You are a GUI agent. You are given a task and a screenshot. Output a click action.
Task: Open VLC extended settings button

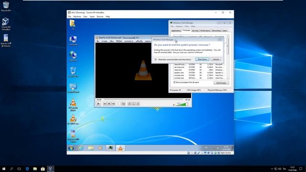point(123,104)
